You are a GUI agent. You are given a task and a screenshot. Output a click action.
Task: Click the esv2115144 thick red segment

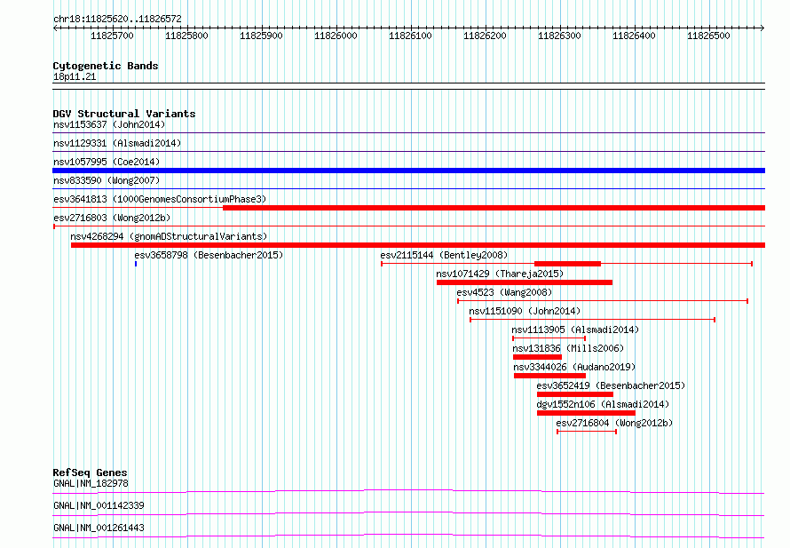[567, 264]
